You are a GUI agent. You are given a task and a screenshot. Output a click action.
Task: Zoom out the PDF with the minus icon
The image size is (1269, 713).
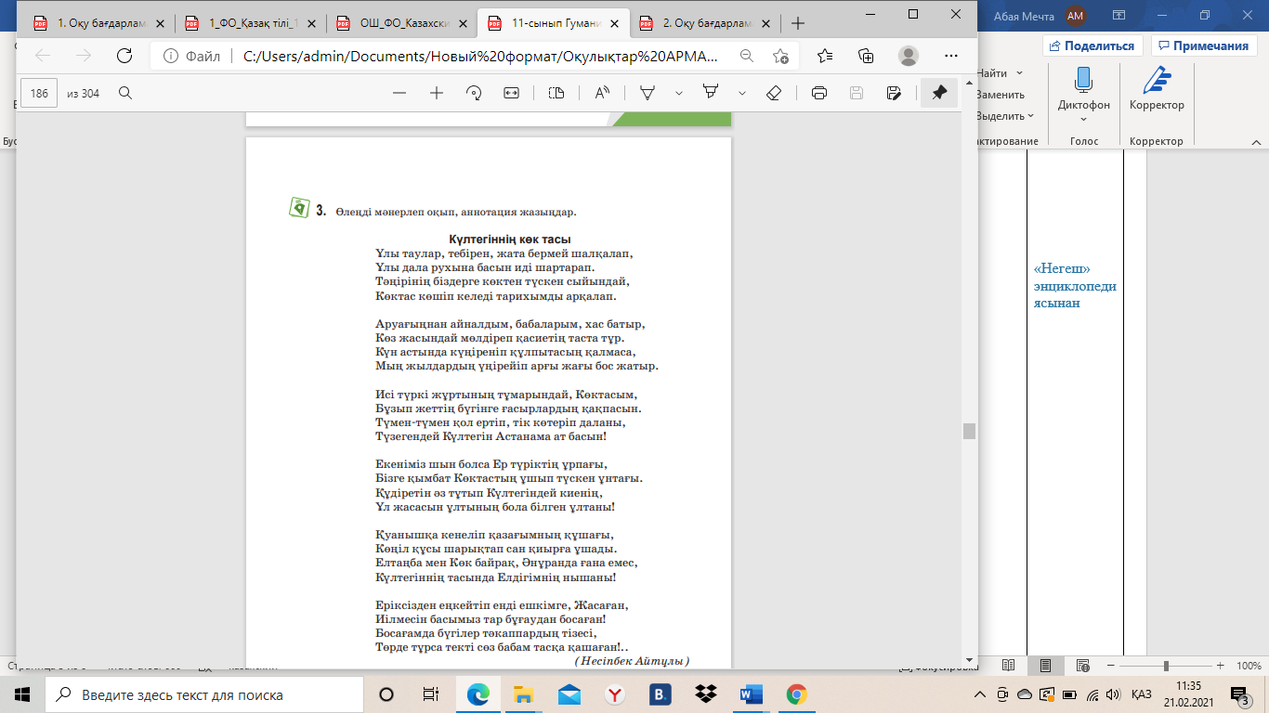[x=399, y=93]
